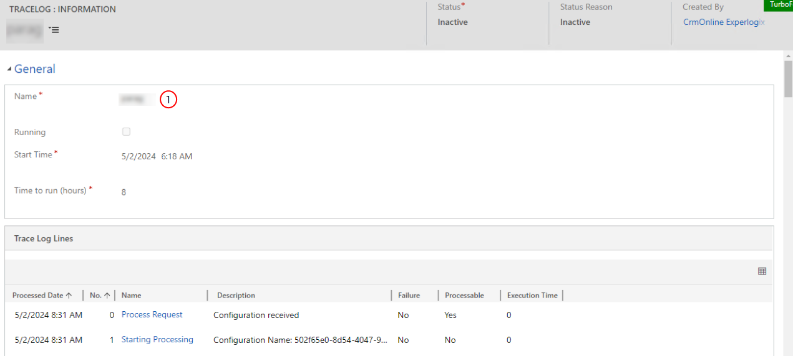Click the vertical scrollbar thumb
The height and width of the screenshot is (356, 793).
point(788,80)
